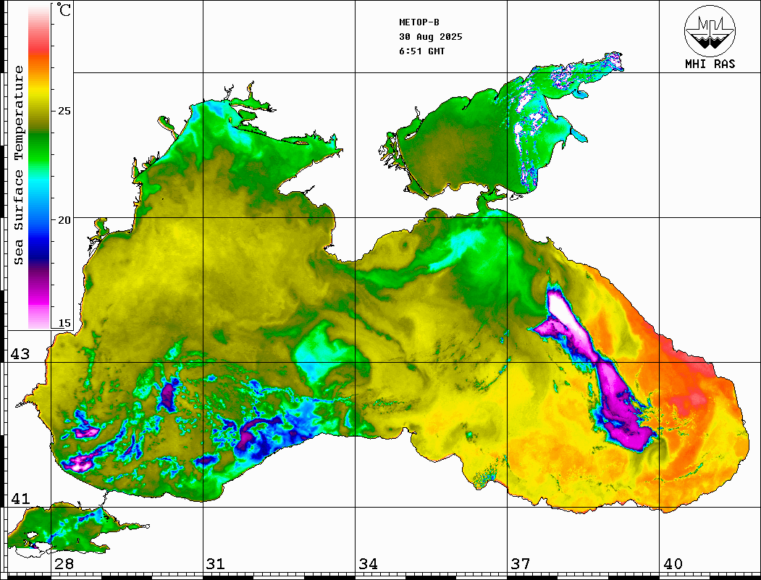Click the longitude label '28'
This screenshot has width=761, height=580.
(x=64, y=564)
